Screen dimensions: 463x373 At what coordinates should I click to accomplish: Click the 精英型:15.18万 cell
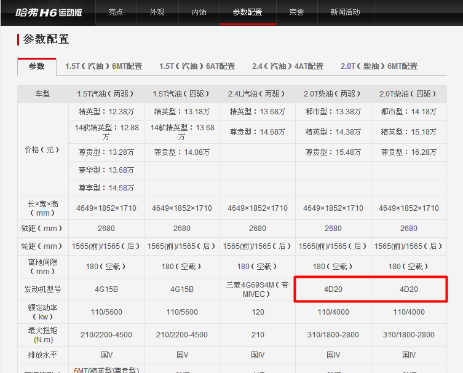408,132
